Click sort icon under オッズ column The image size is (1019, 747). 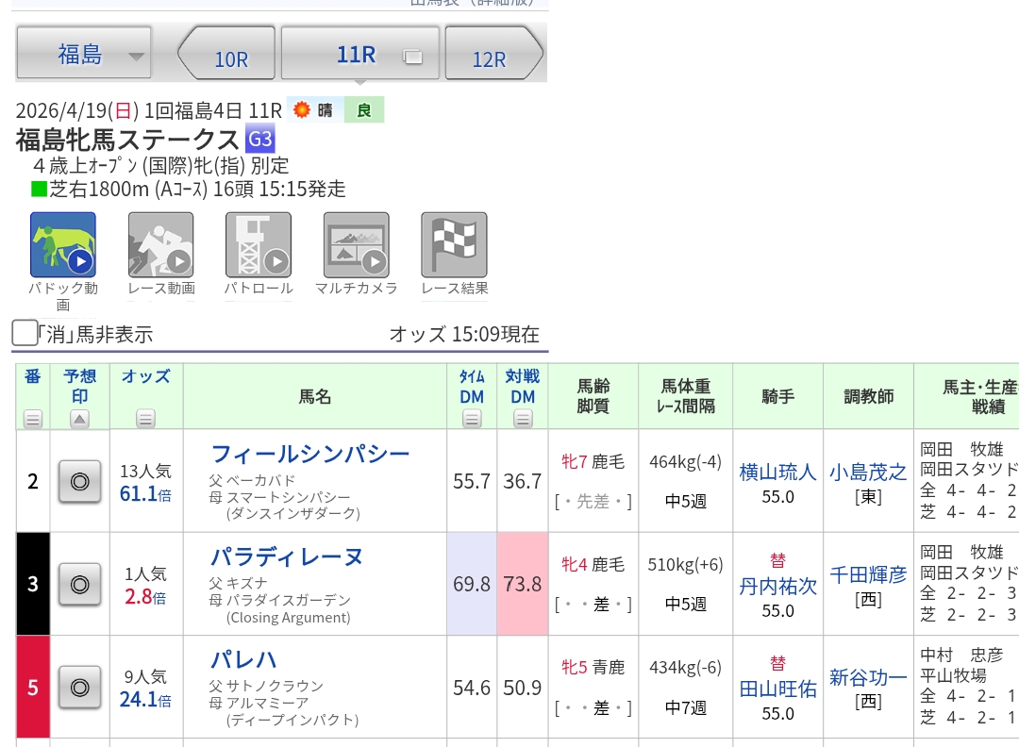point(145,419)
